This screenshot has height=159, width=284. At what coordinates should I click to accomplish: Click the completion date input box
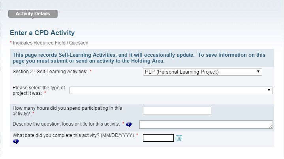pos(158,138)
